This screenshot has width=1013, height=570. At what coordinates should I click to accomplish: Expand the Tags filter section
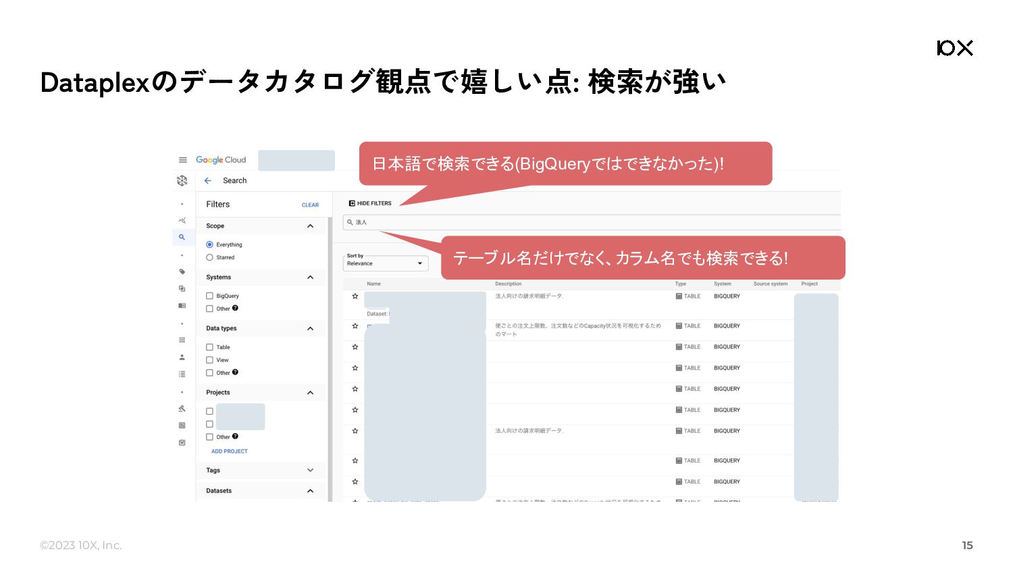[310, 470]
